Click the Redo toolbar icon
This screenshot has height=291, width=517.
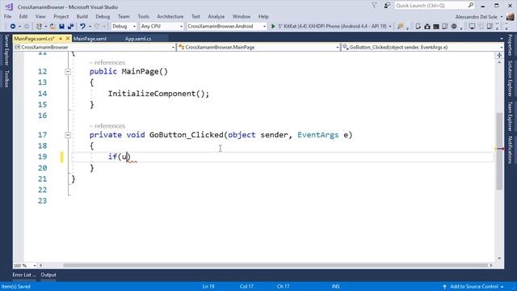coord(97,26)
